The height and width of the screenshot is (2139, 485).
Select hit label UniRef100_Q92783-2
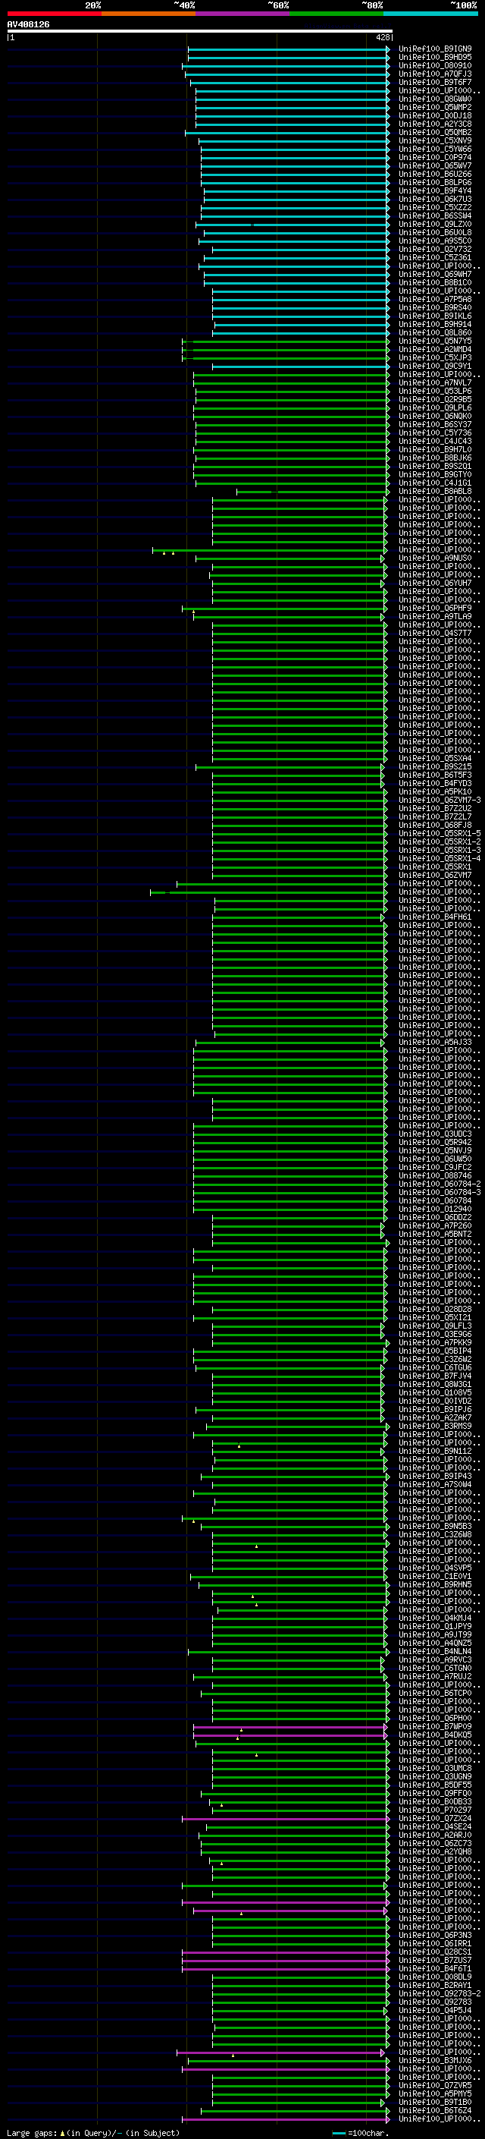[x=440, y=1993]
